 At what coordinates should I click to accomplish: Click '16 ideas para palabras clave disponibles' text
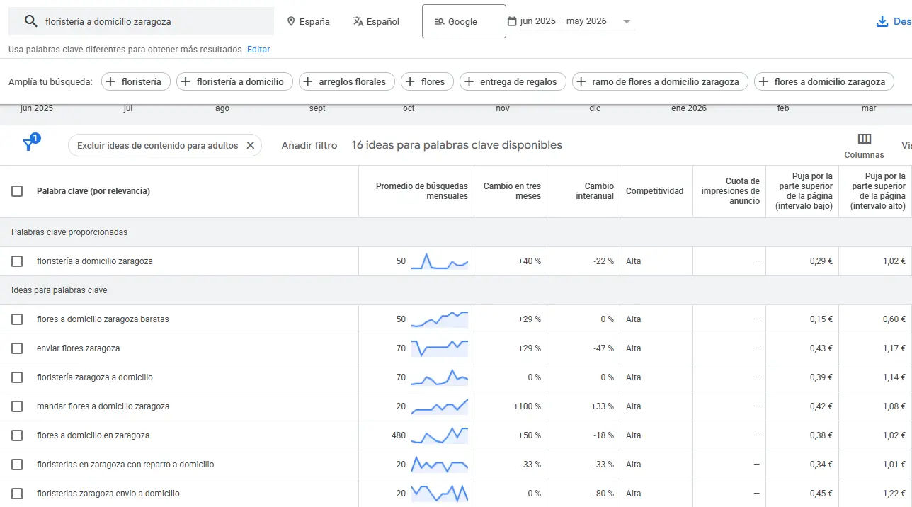pos(457,145)
